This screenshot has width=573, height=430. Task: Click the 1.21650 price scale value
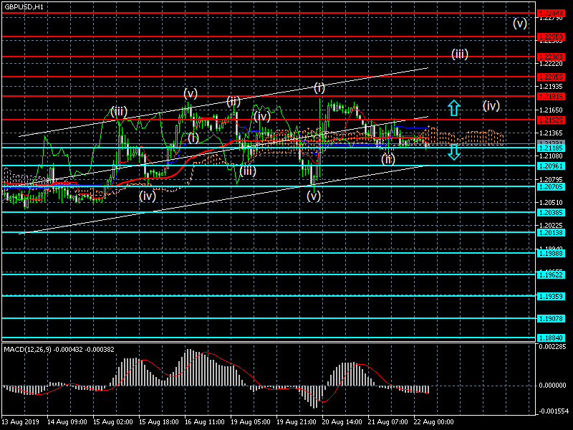click(551, 110)
